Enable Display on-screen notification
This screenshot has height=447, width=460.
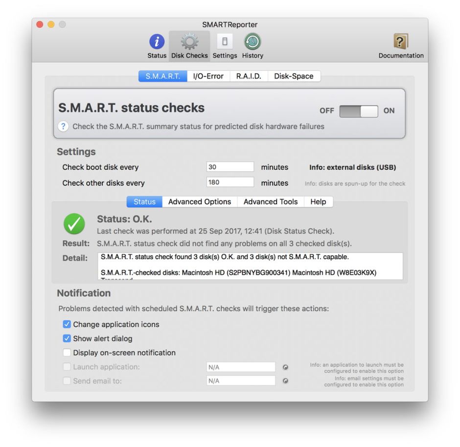click(67, 353)
